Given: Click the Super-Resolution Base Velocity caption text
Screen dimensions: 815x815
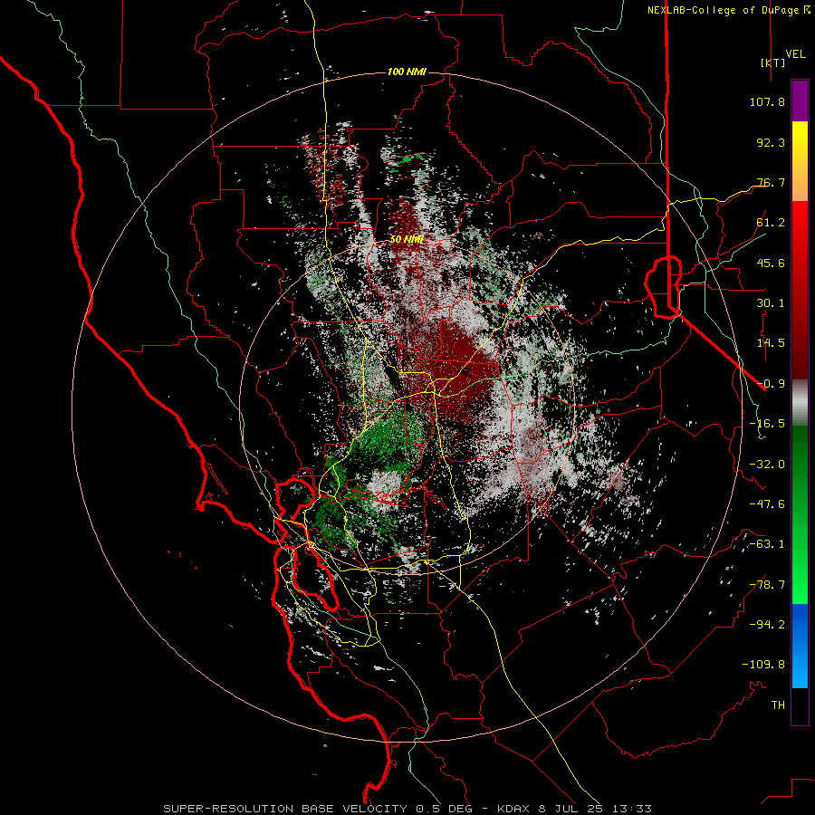Looking at the screenshot, I should click(407, 809).
